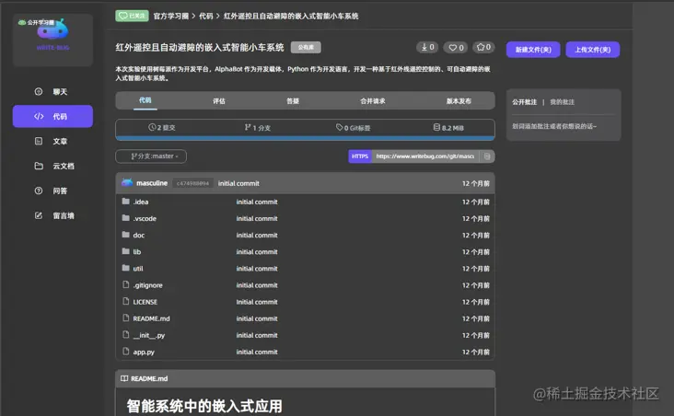Open 问答 in the sidebar menu
The height and width of the screenshot is (416, 674).
point(60,191)
